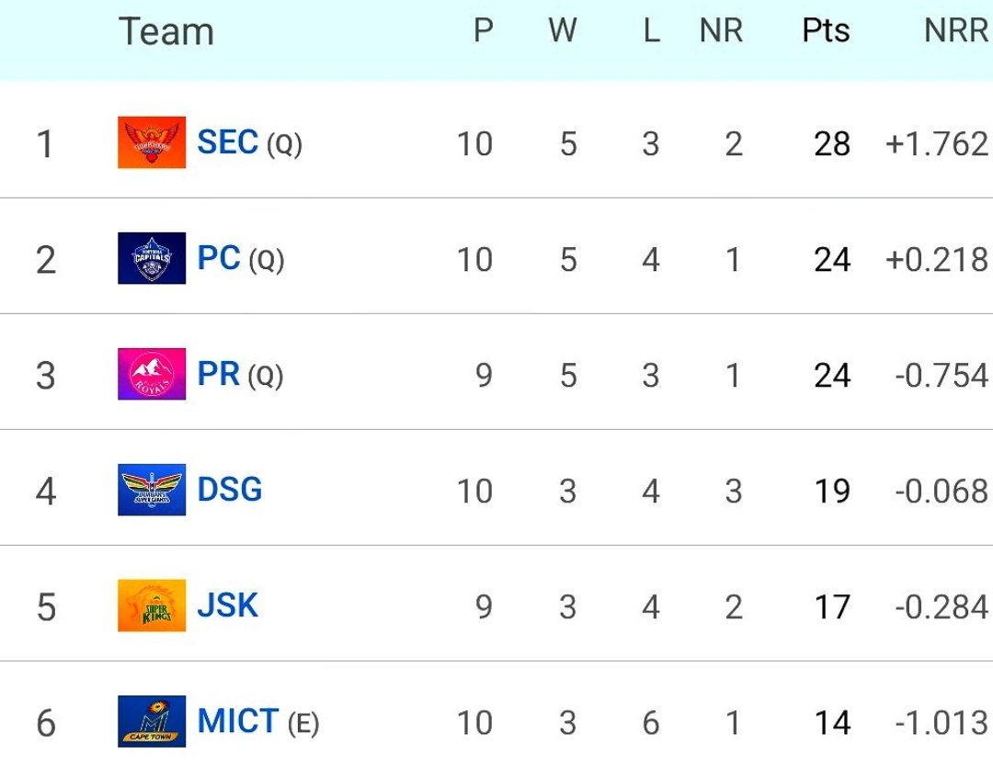Screen dimensions: 993x768
Task: Click the NRR column header
Action: coord(955,31)
